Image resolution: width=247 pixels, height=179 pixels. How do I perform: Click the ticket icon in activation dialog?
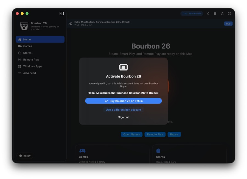click(123, 67)
